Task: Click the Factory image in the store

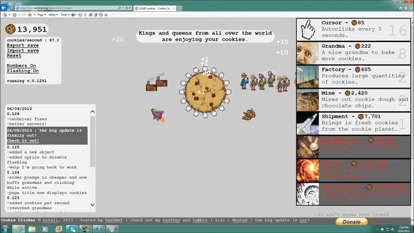Action: coord(308,77)
